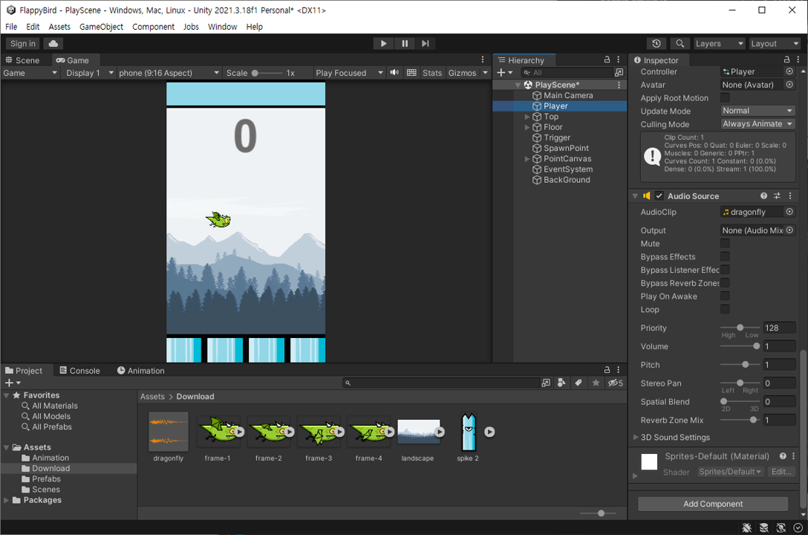Click the Gizmos button in Game view
The image size is (808, 535).
coord(462,73)
